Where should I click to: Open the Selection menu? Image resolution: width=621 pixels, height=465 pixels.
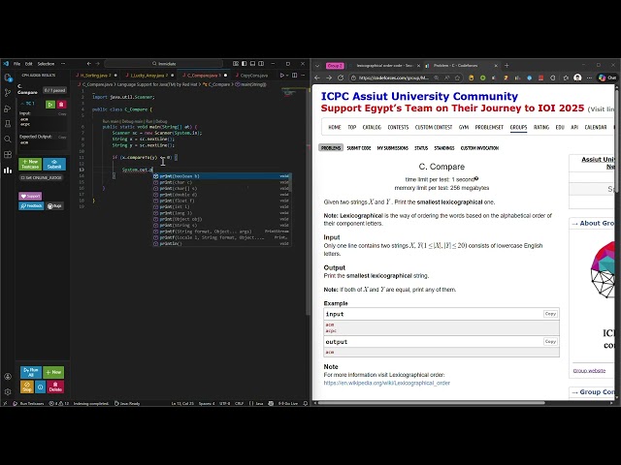point(46,64)
